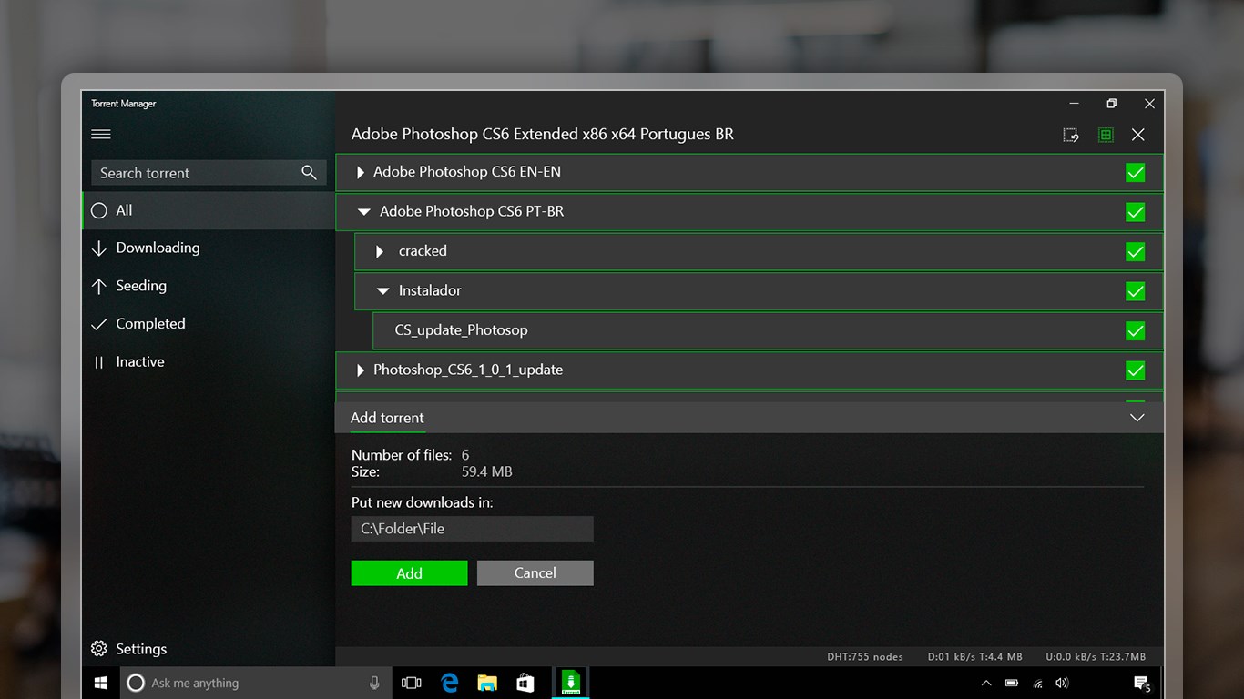View Completed torrents
The height and width of the screenshot is (699, 1244).
[209, 324]
